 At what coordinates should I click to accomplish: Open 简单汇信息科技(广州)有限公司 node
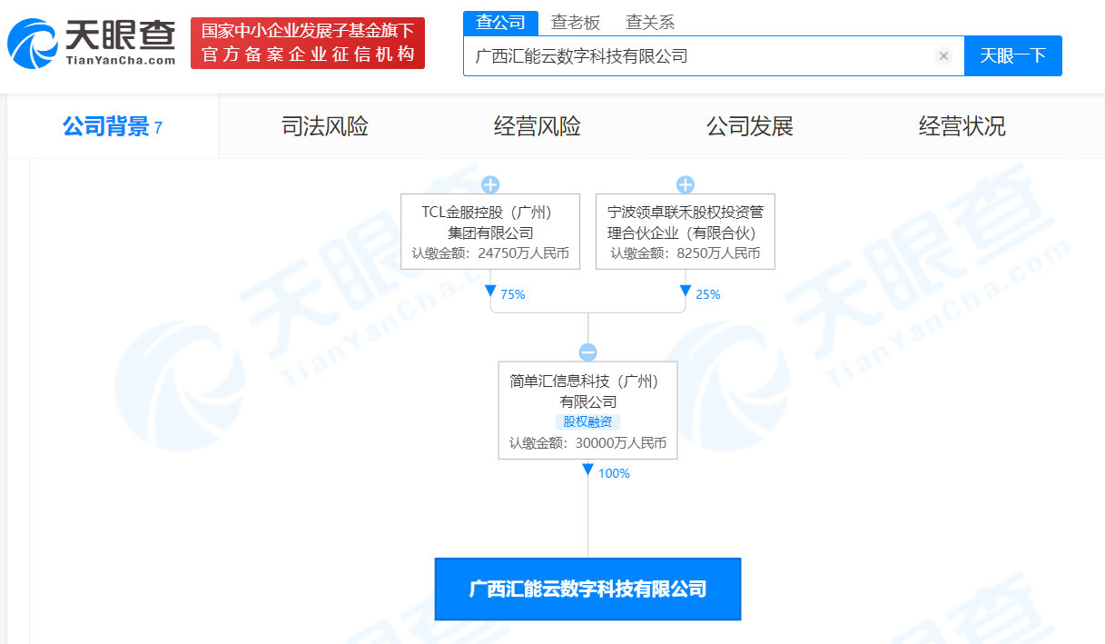(x=587, y=411)
